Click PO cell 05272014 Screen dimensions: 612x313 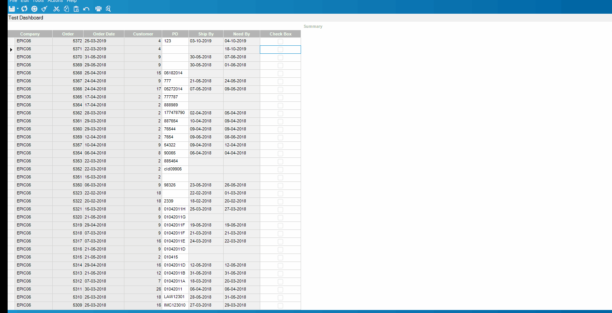pos(175,89)
